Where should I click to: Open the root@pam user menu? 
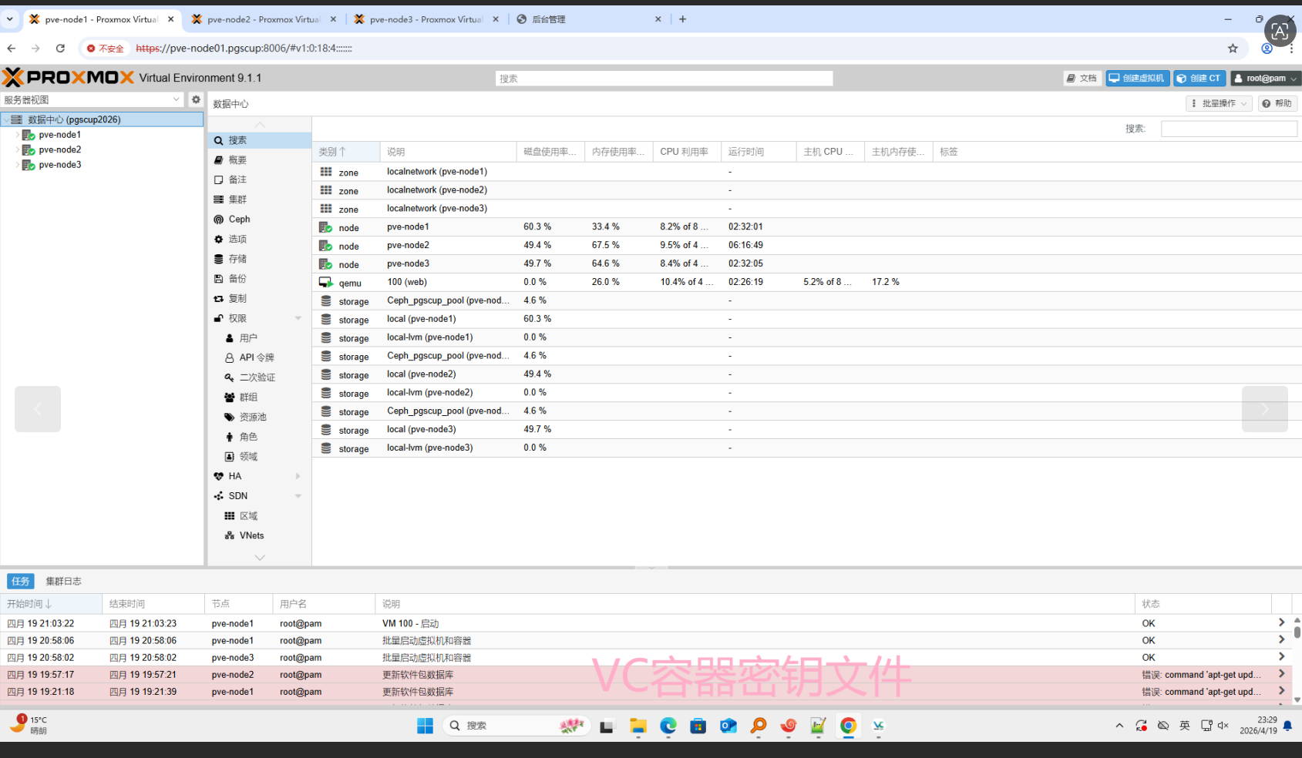click(1266, 78)
